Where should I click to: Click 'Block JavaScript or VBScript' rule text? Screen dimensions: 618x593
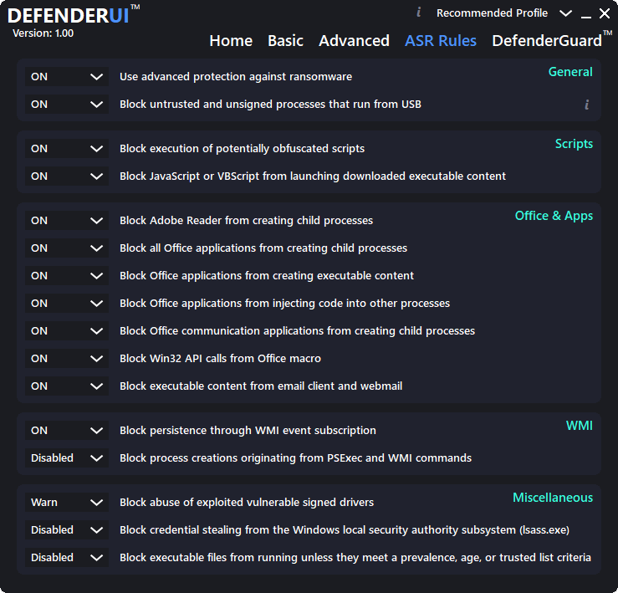[313, 176]
